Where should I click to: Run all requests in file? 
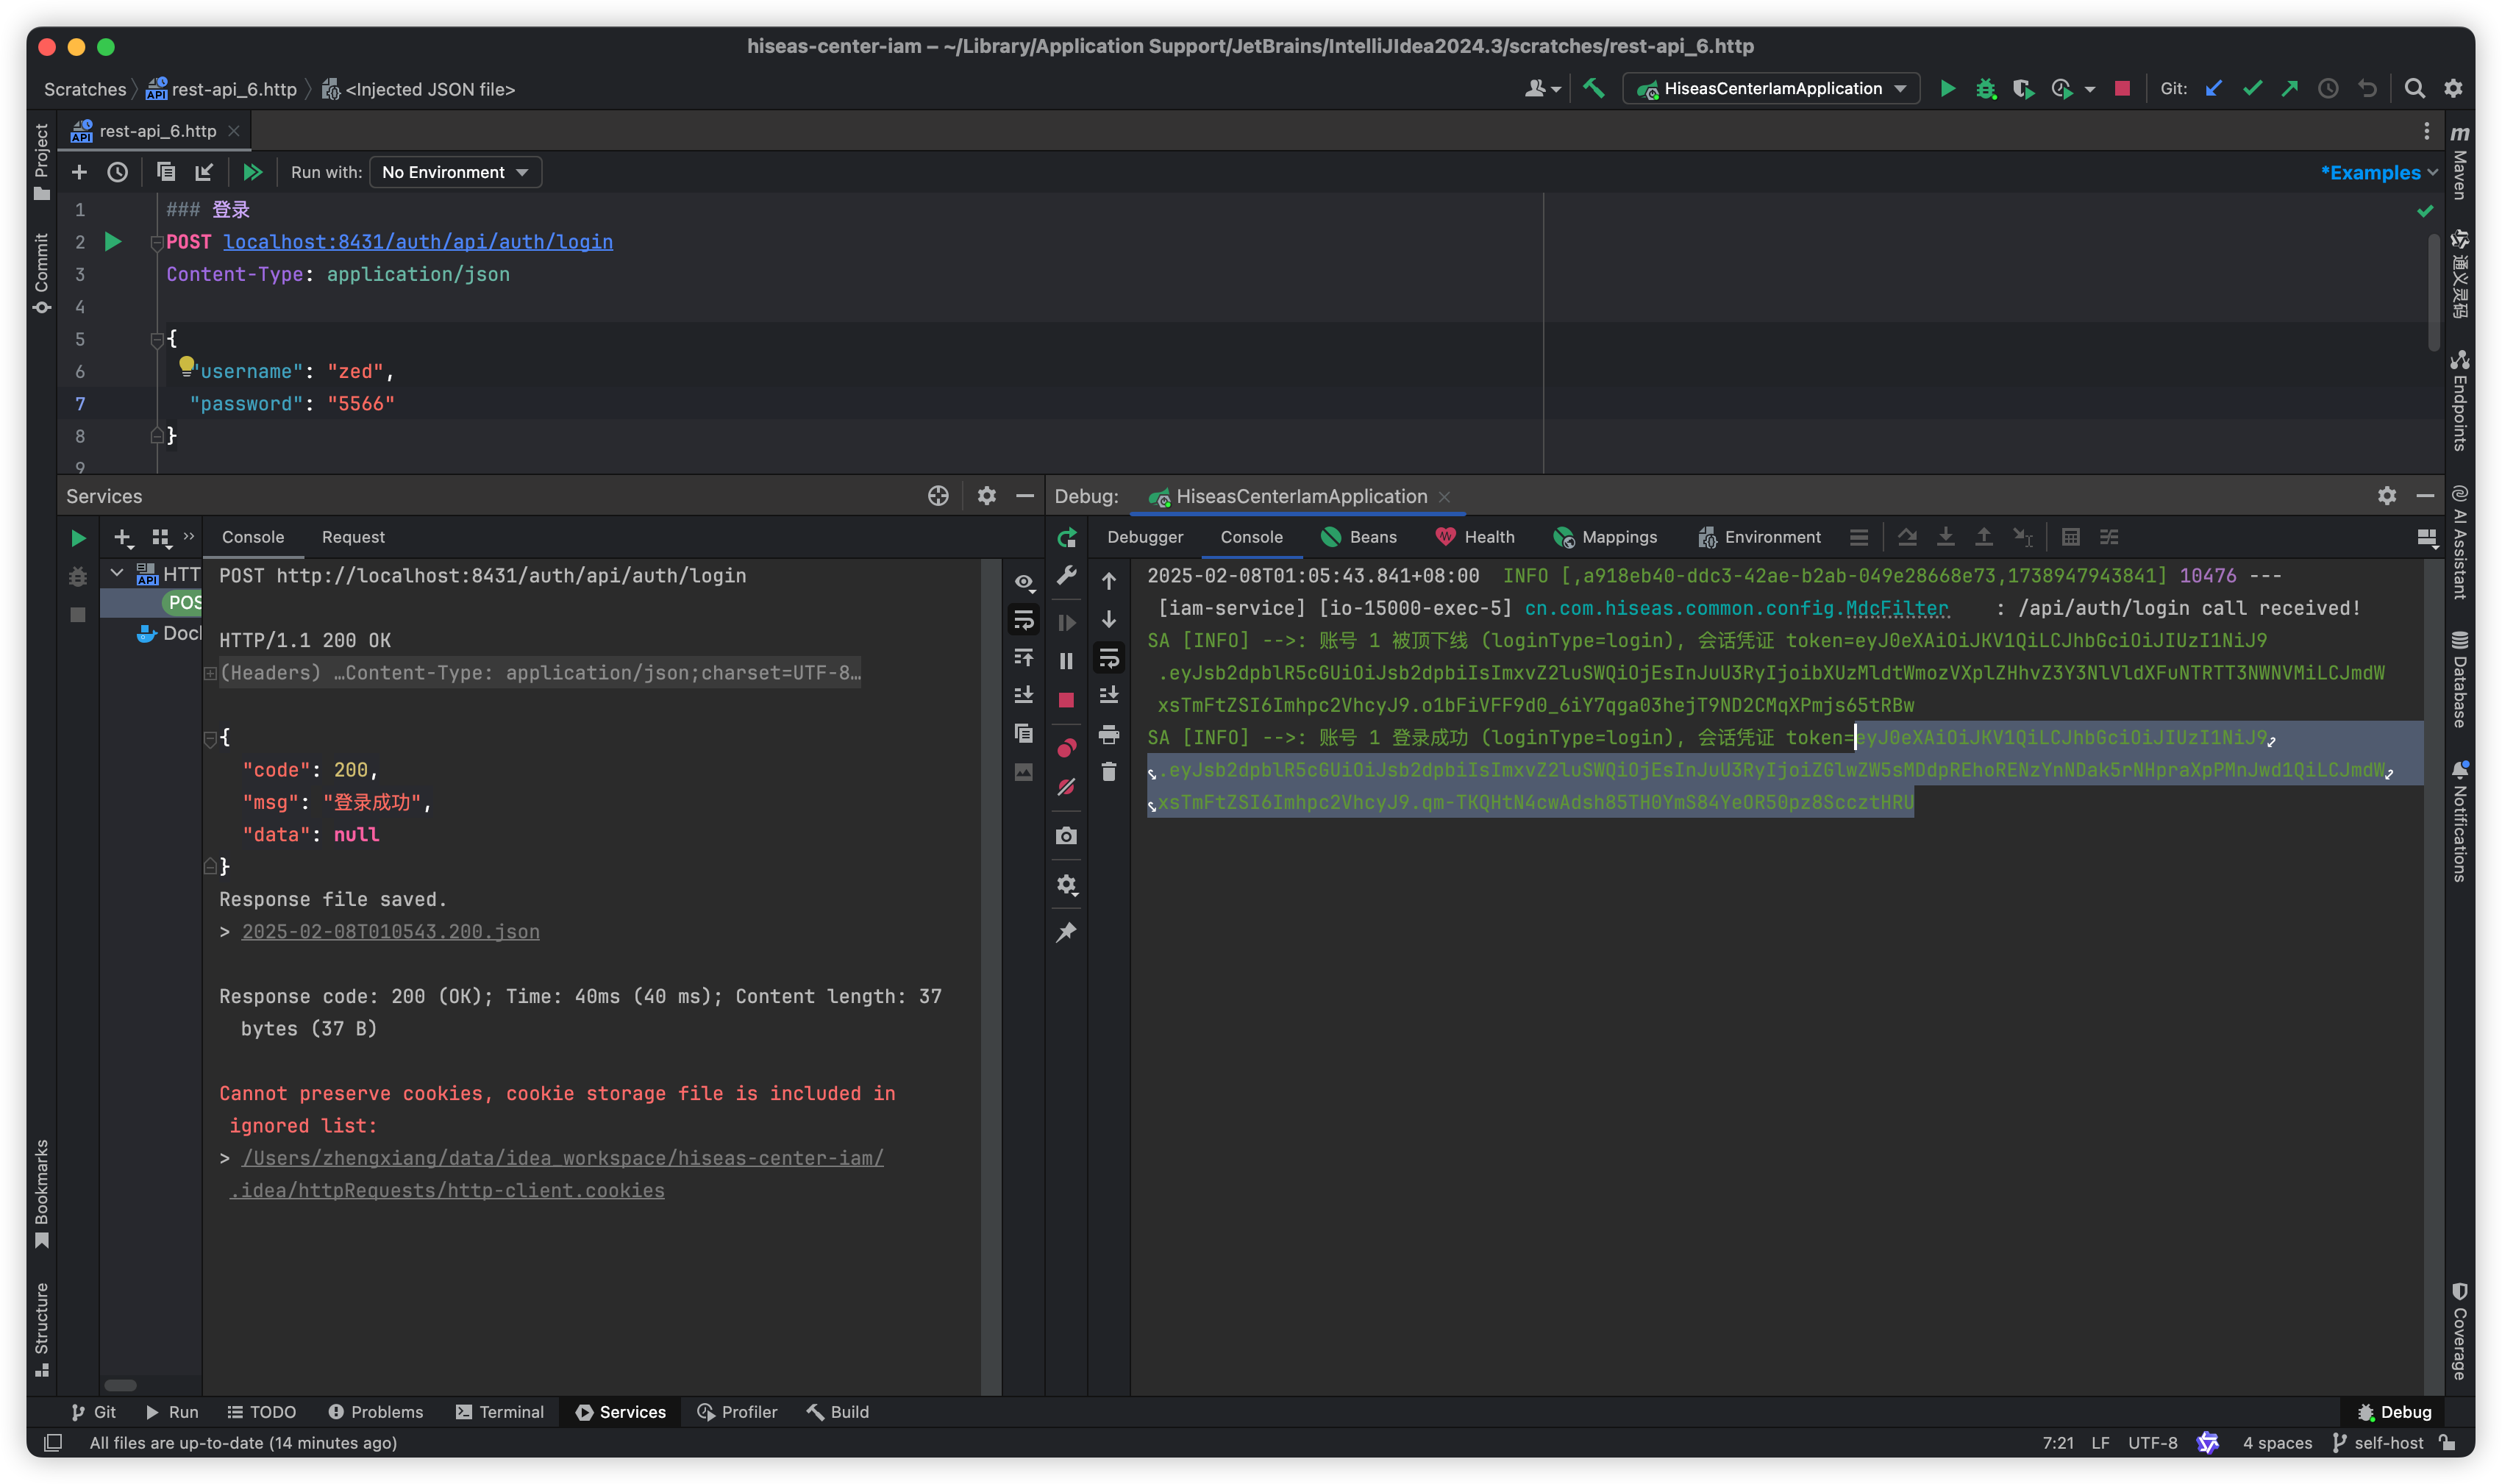coord(252,172)
